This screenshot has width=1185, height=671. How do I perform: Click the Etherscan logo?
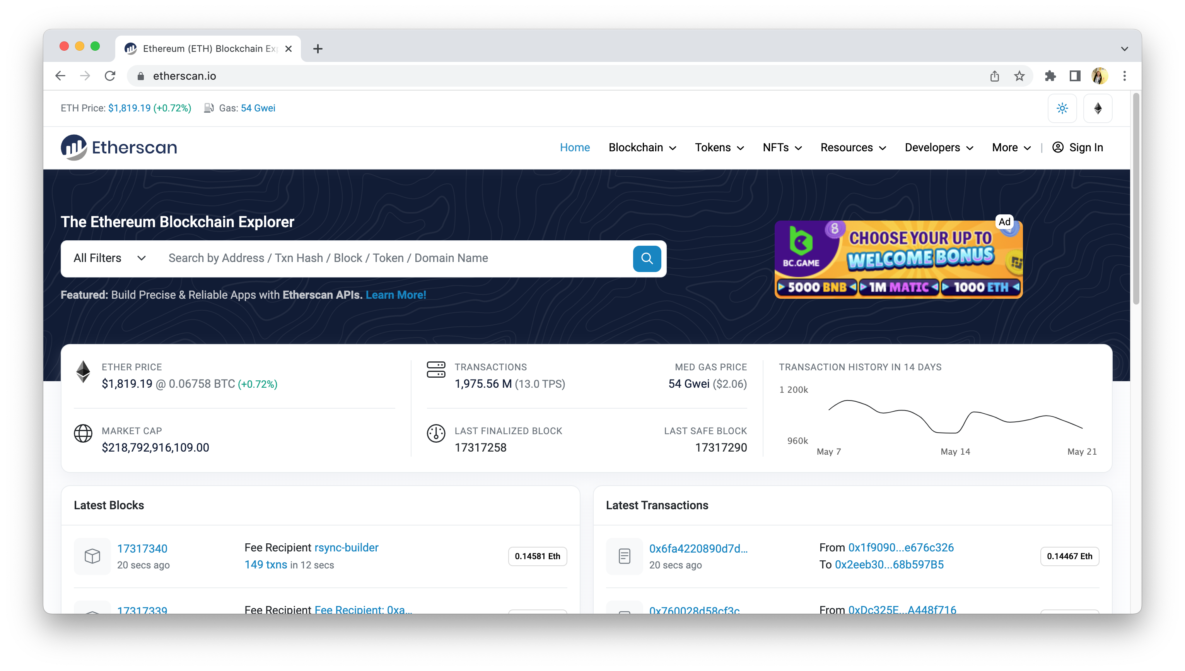click(118, 147)
